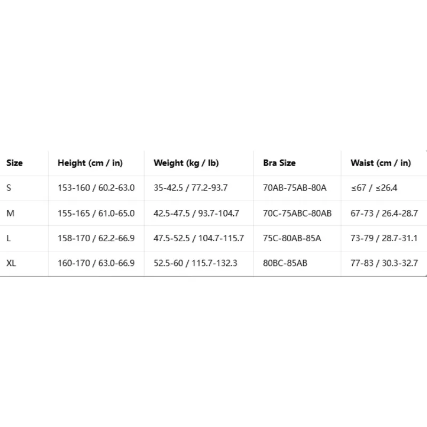Select the L size row label
427x427 pixels.
[9, 238]
